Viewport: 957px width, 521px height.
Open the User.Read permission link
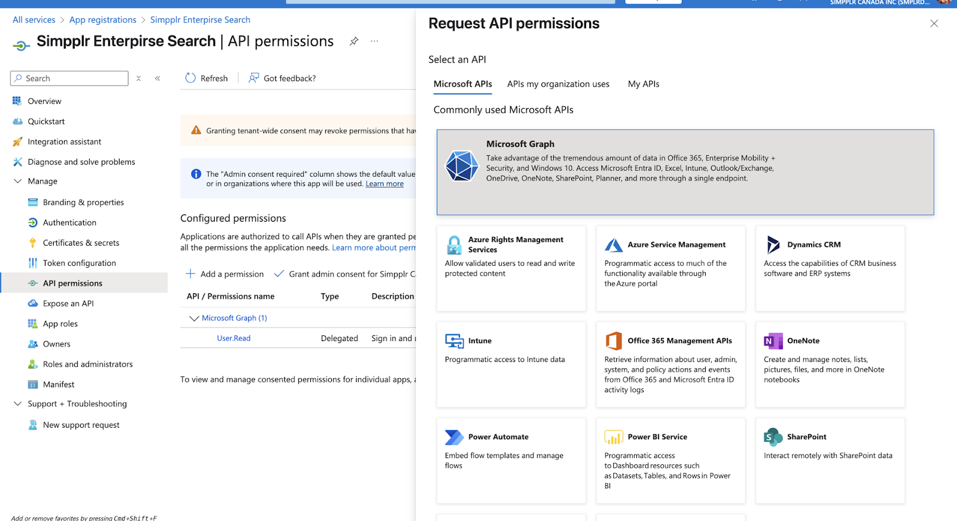(233, 338)
